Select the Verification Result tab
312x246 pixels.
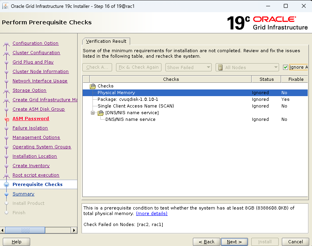click(x=106, y=41)
